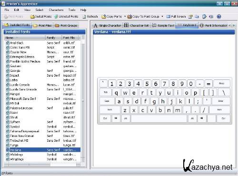Switch to the Installed Fonts tab
Image resolution: width=238 pixels, height=176 pixels.
pyautogui.click(x=17, y=25)
